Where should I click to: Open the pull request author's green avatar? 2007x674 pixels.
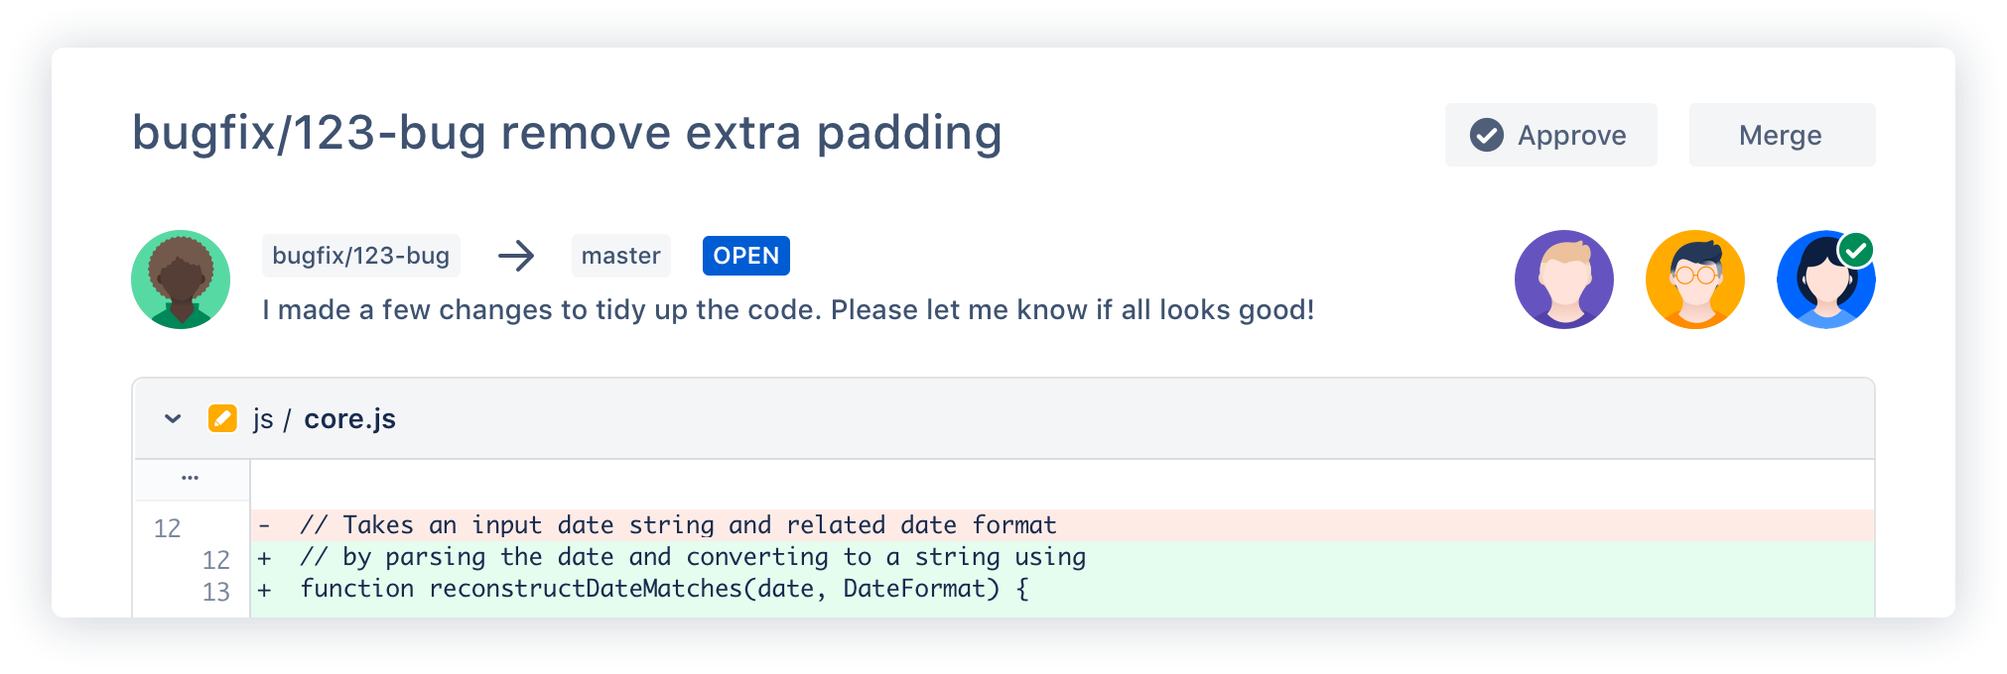point(181,280)
